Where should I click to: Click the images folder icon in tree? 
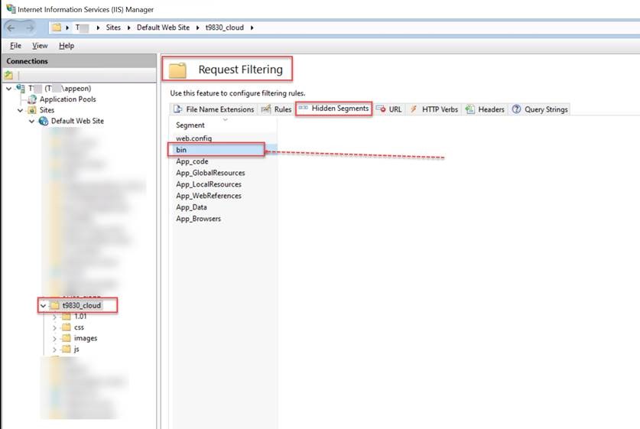pos(67,338)
